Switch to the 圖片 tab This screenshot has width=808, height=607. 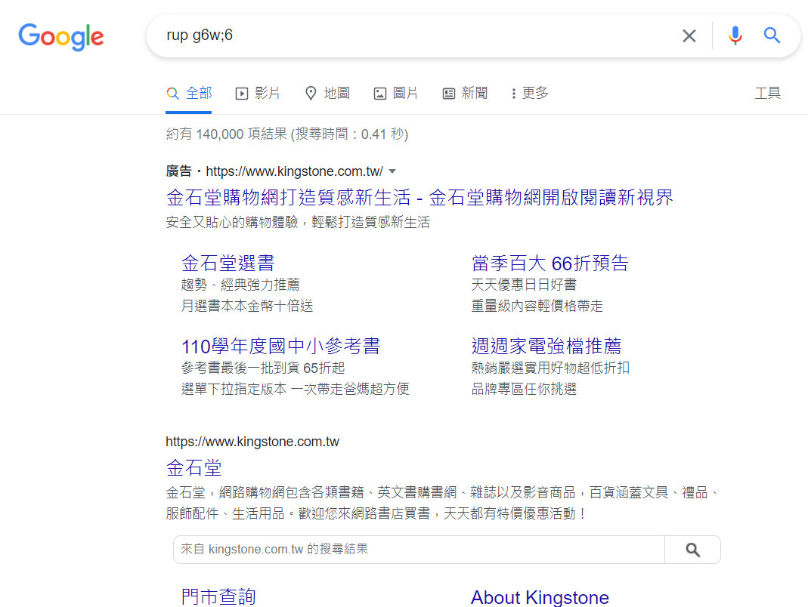[395, 93]
